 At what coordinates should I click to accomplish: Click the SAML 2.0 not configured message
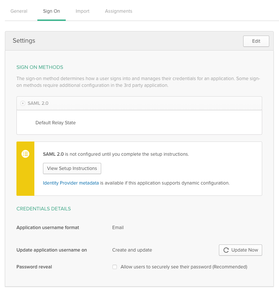tap(116, 154)
